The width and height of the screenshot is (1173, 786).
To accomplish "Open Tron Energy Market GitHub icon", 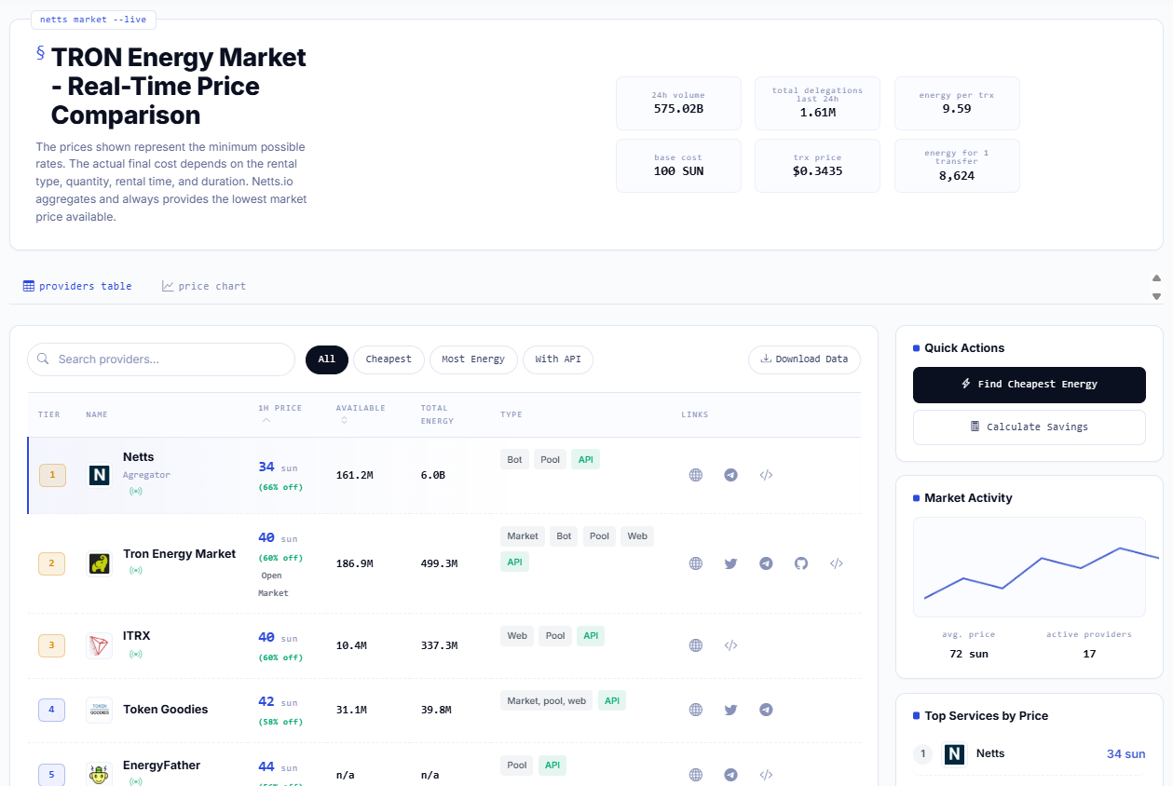I will click(x=801, y=563).
